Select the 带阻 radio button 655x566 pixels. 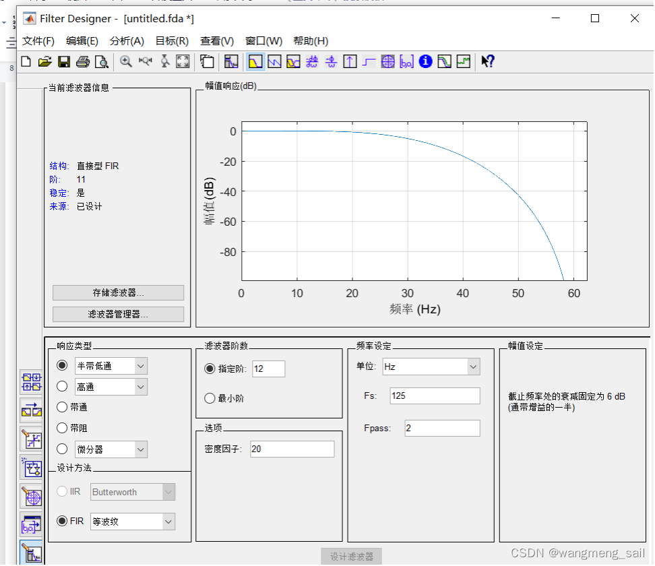[x=63, y=428]
